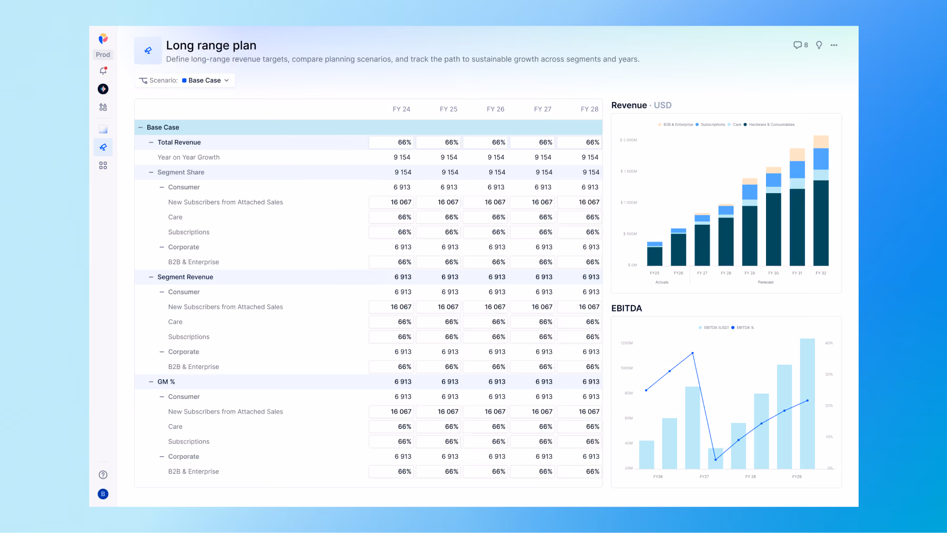
Task: Open the dark round assistant icon
Action: tap(103, 89)
